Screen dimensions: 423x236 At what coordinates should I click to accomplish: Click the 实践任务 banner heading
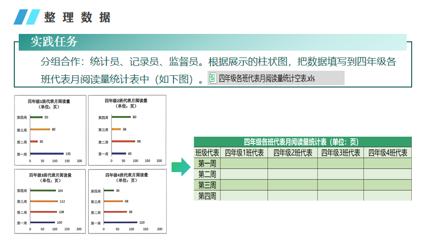[x=54, y=42]
